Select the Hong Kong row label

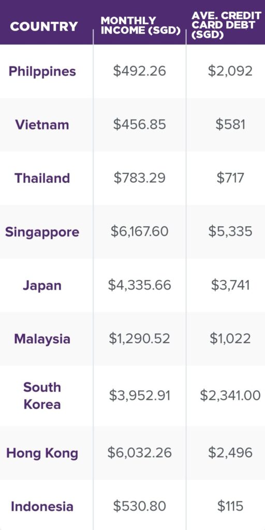42,453
